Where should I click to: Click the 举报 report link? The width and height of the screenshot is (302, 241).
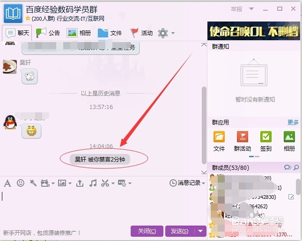pos(236,9)
